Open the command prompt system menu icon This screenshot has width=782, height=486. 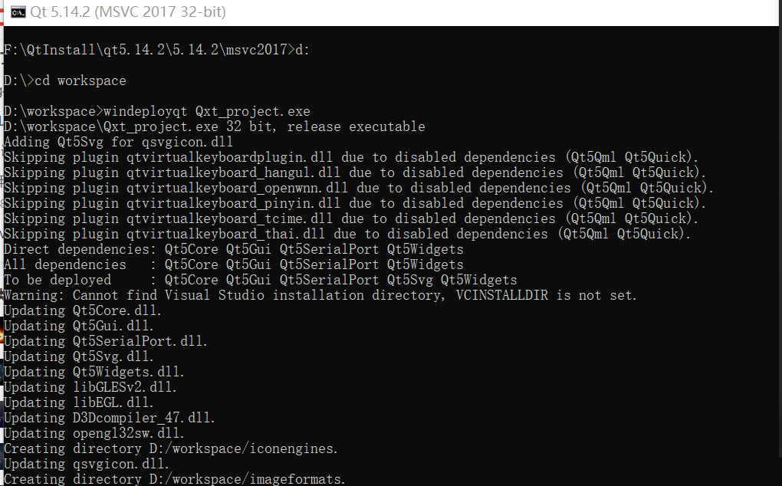click(18, 12)
